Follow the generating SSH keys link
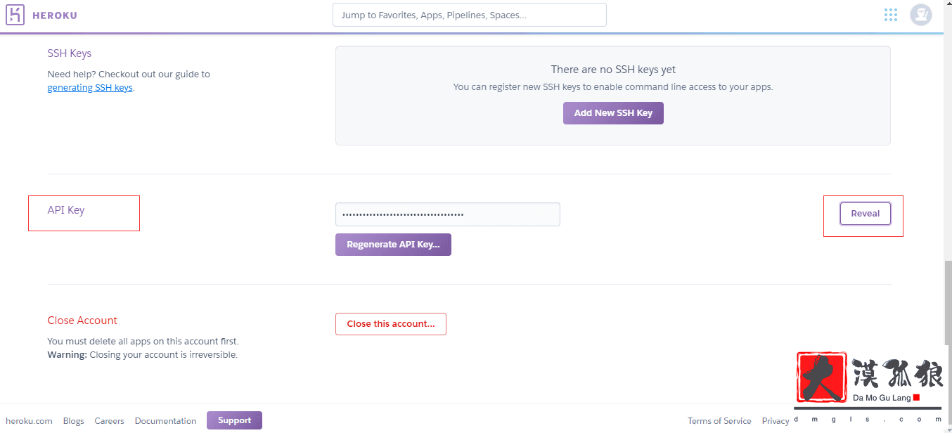Screen dimensions: 952x433 pos(90,88)
